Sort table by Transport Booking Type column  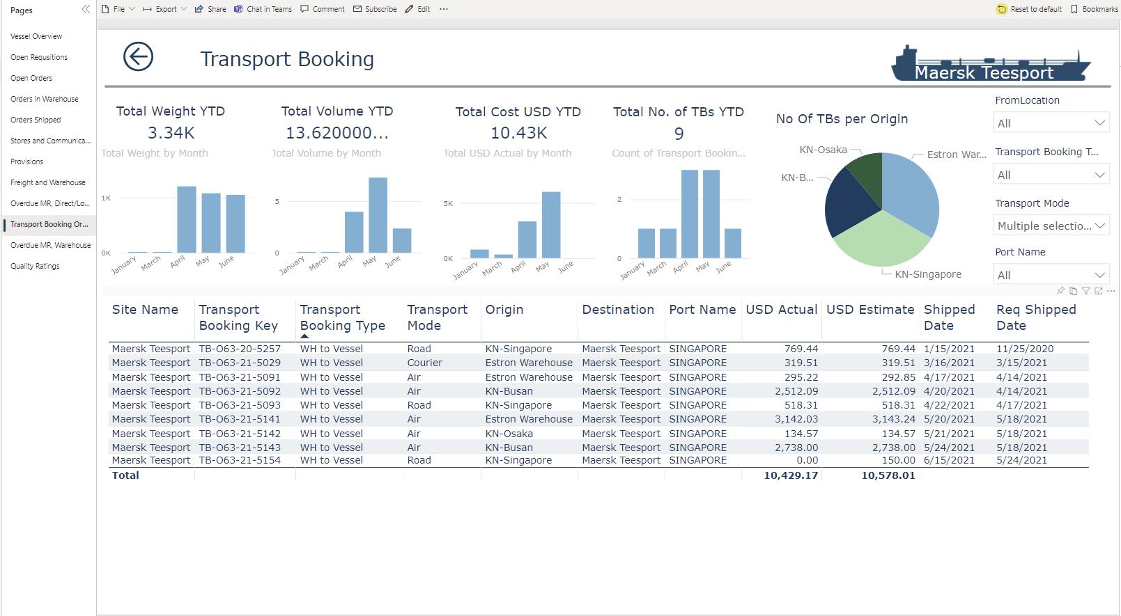coord(343,317)
